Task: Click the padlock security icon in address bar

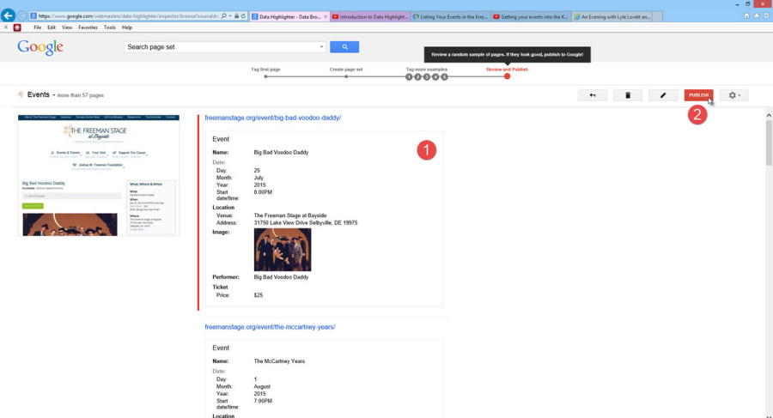Action: tap(237, 16)
